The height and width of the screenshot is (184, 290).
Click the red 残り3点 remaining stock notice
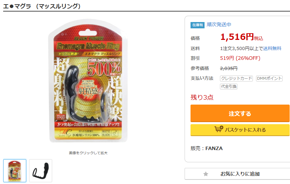point(202,97)
